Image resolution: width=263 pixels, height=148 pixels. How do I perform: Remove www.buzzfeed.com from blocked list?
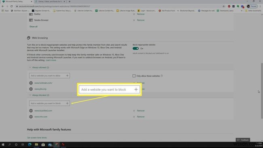pos(141,111)
